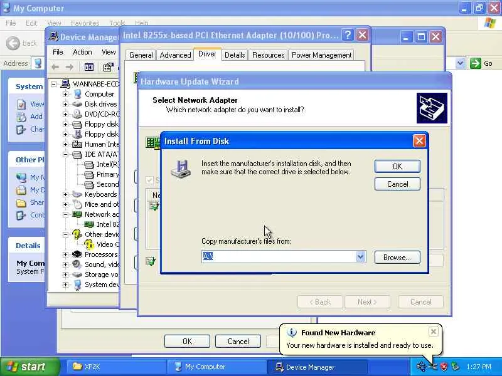The width and height of the screenshot is (502, 376).
Task: Click the show/hide console tree toolbar icon
Action: pyautogui.click(x=89, y=67)
